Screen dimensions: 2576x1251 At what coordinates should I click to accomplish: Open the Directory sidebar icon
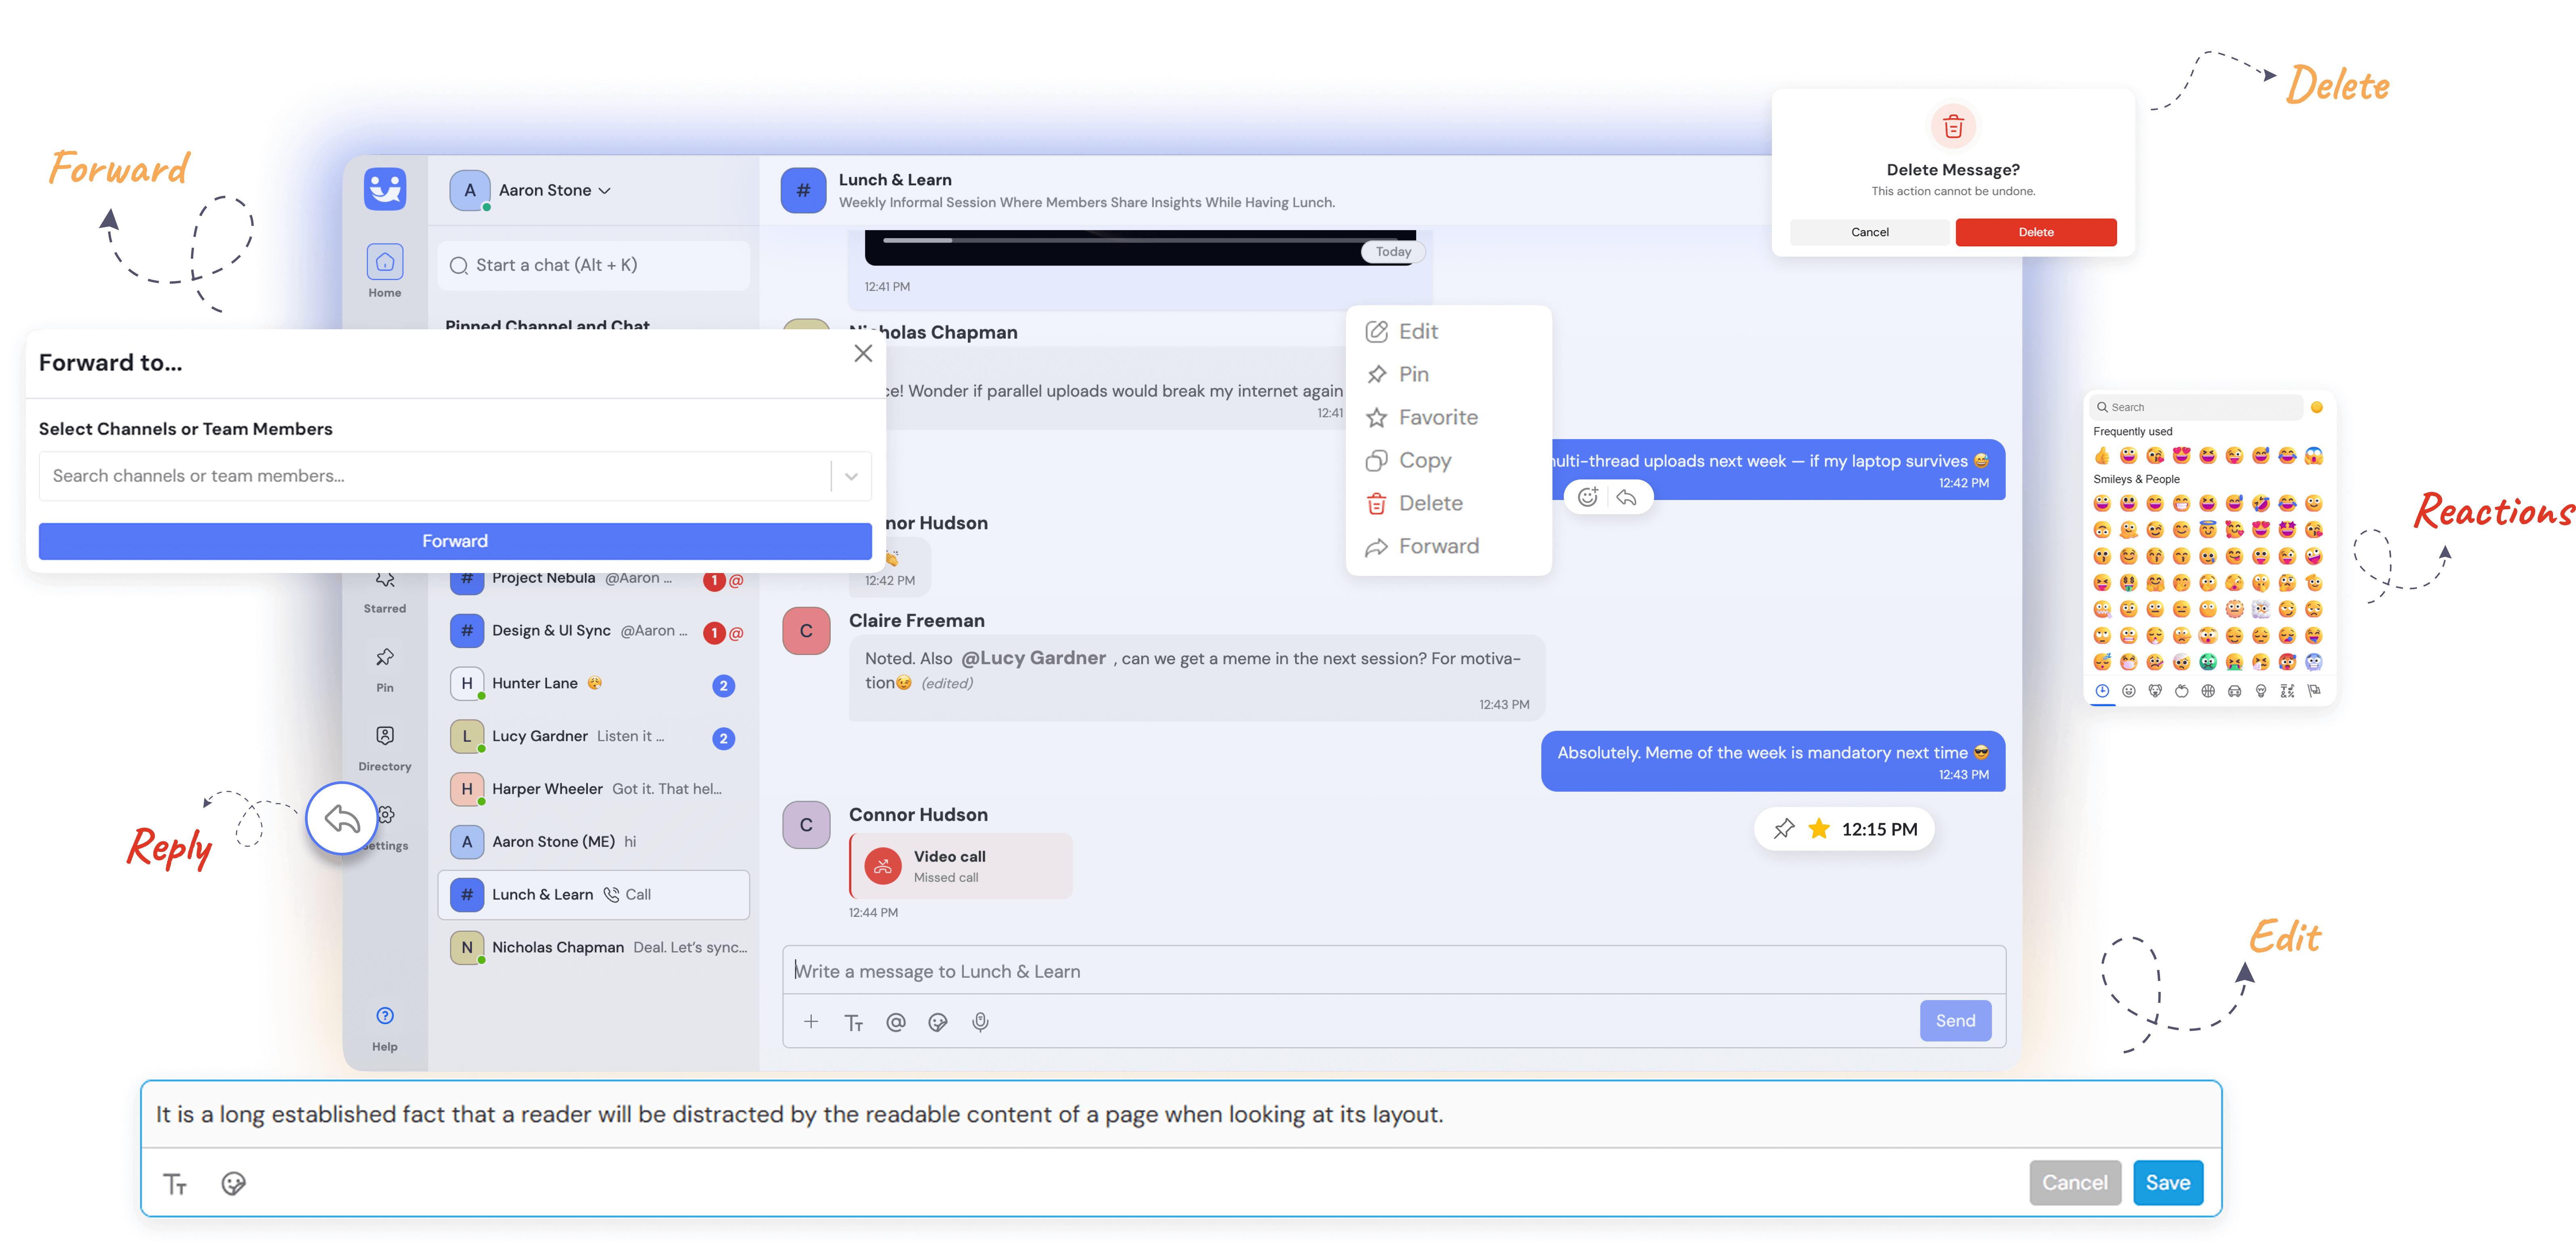(385, 736)
